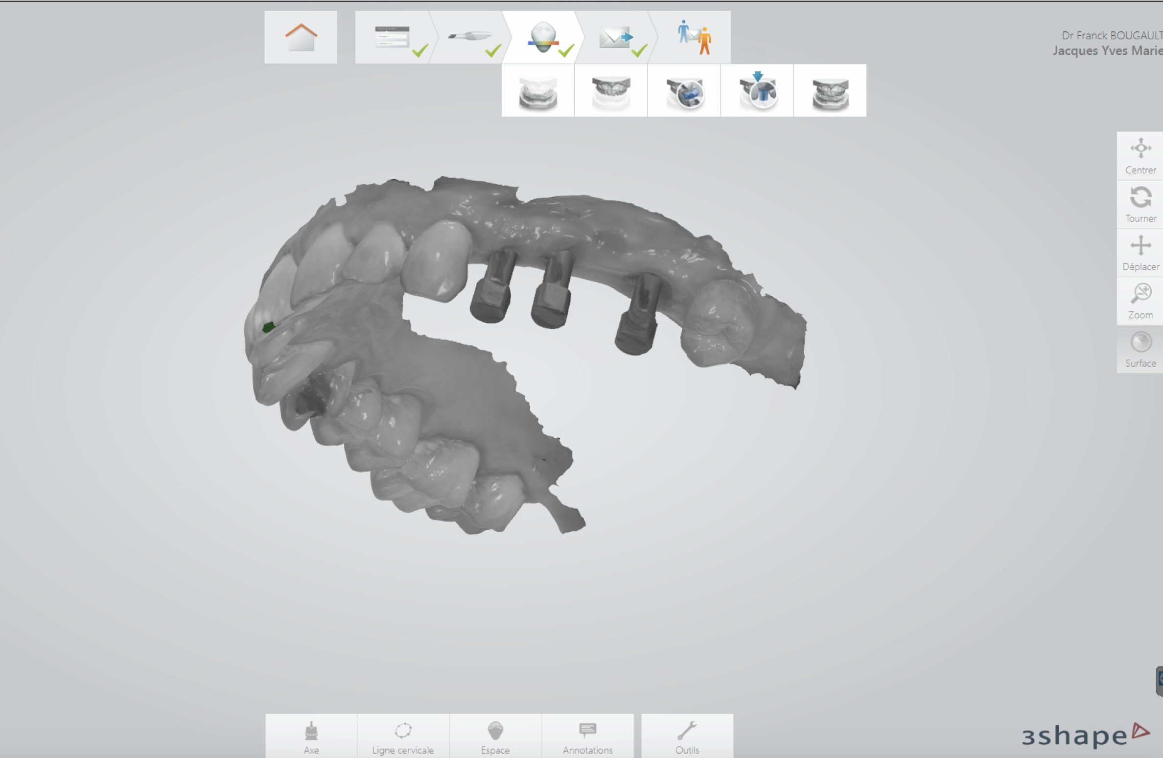Toggle the Surface rendering mode

tap(1140, 349)
